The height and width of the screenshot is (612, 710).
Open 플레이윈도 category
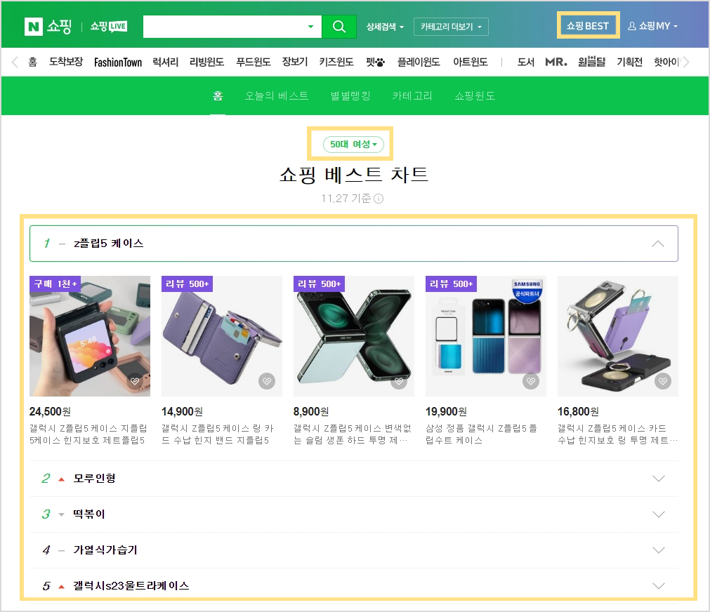tap(419, 62)
